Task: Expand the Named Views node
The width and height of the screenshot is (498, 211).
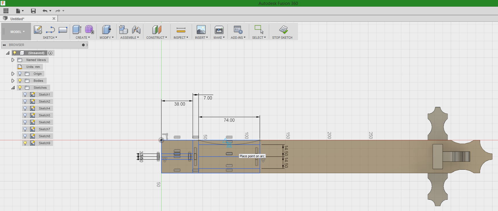Action: (x=13, y=60)
